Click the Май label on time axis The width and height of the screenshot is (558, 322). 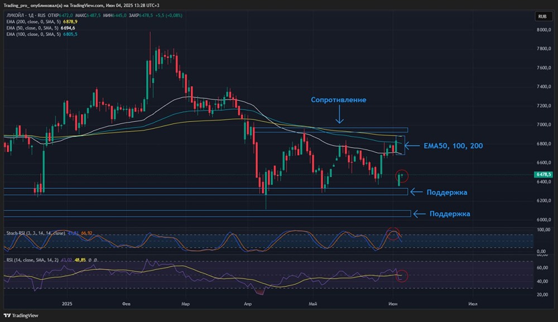pos(312,304)
